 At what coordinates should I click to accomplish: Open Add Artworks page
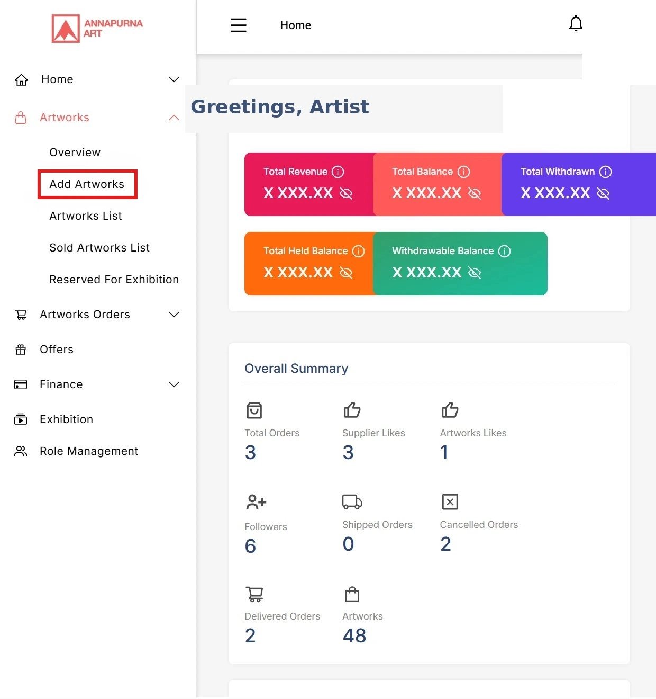point(87,184)
